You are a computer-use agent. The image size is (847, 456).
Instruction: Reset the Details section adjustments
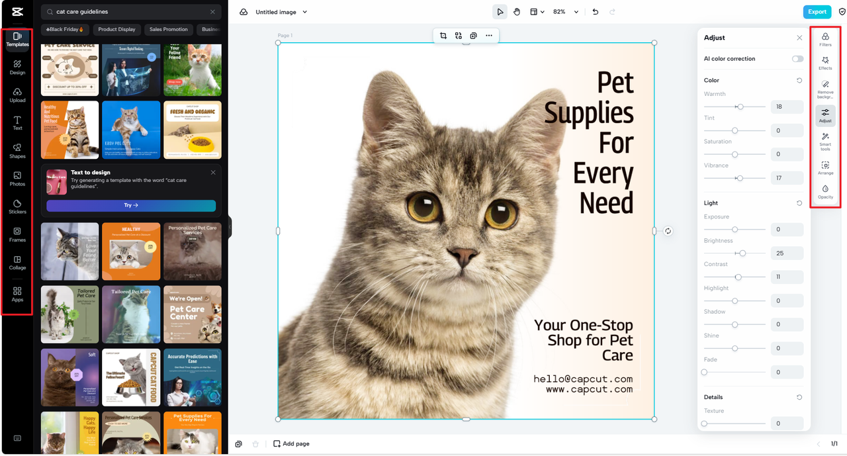click(799, 397)
